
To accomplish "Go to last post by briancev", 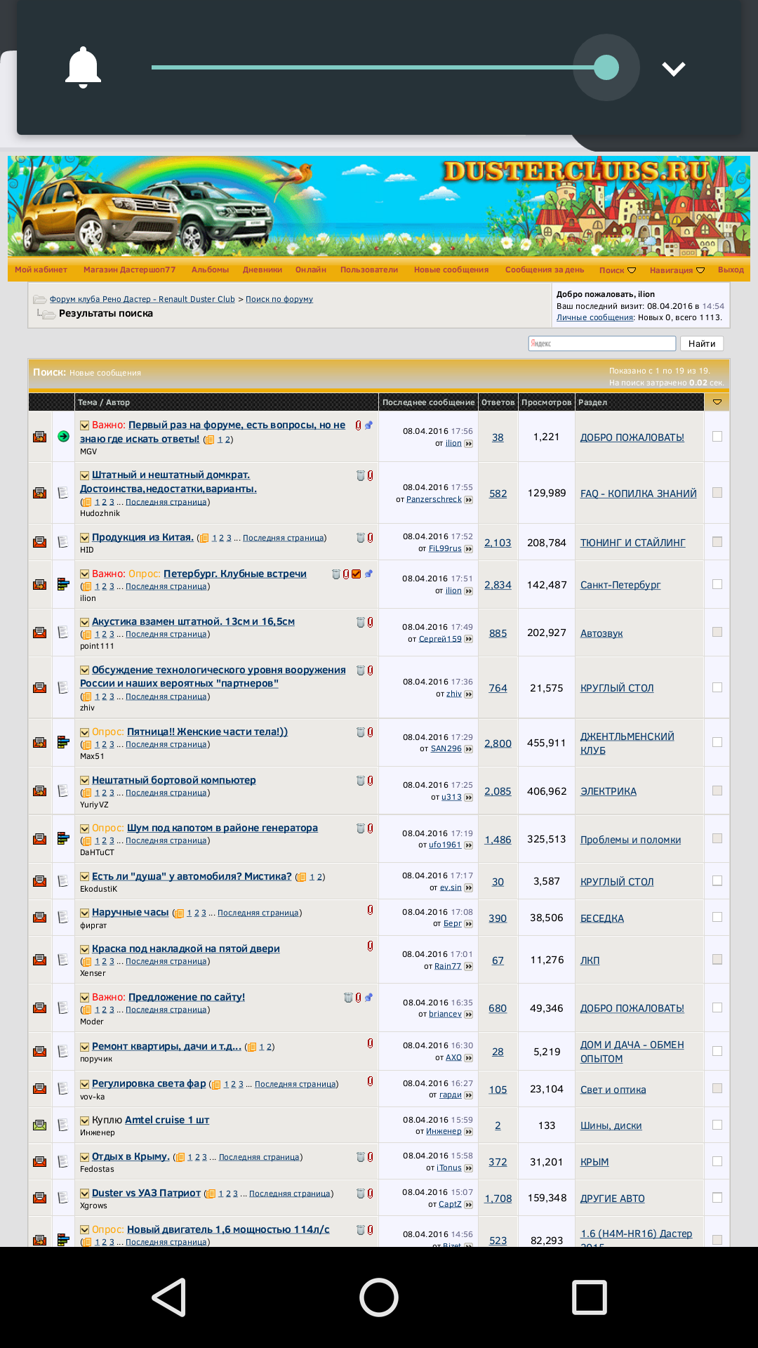I will (x=469, y=1015).
